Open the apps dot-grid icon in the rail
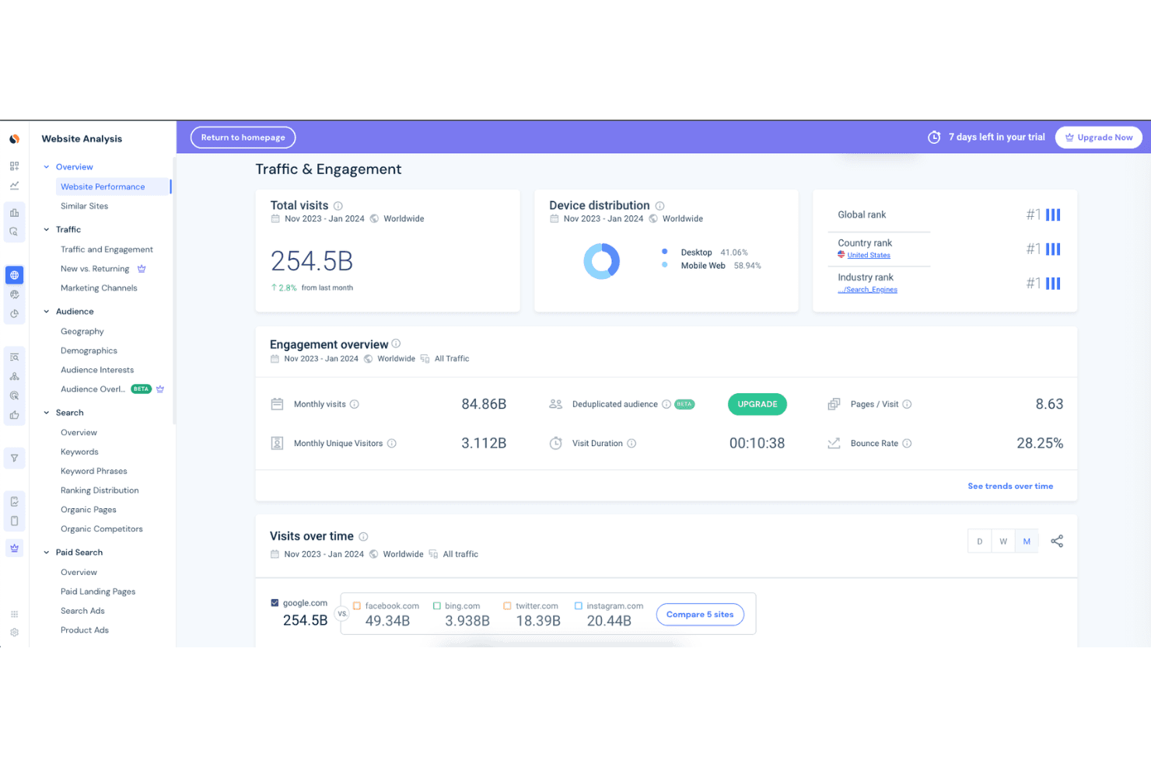The width and height of the screenshot is (1151, 767). (x=14, y=614)
